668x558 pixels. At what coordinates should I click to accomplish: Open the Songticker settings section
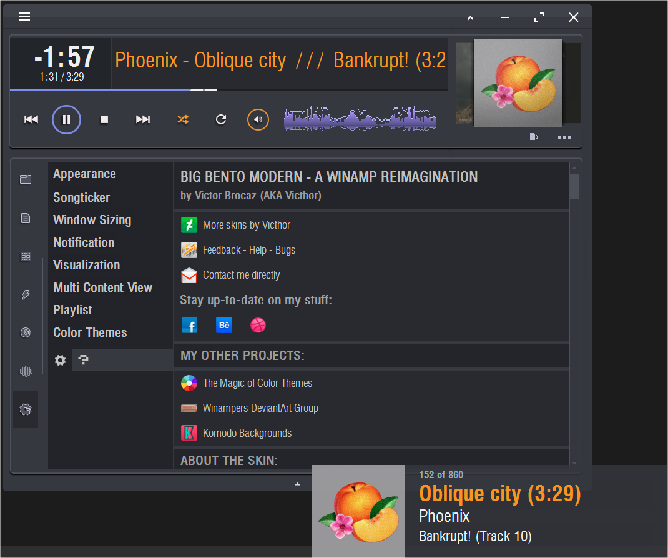81,197
